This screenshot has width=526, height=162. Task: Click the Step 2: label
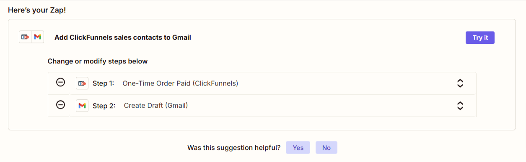(104, 106)
